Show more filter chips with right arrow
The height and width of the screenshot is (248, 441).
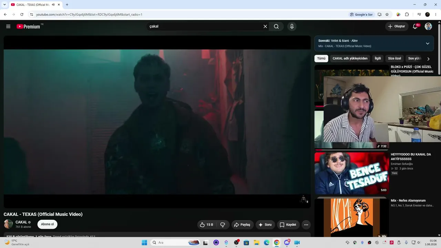click(x=428, y=59)
